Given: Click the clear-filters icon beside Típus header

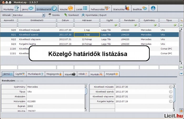Looking at the screenshot, I should (x=181, y=20).
